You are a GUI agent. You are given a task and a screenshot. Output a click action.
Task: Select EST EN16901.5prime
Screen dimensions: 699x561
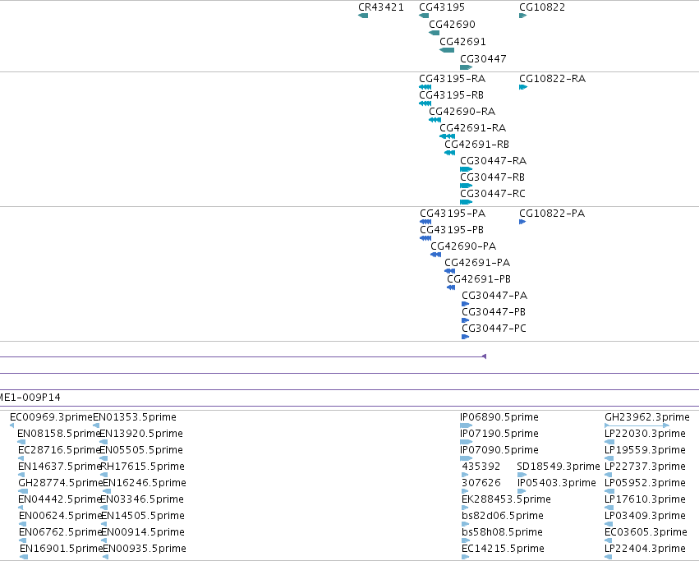[x=24, y=557]
